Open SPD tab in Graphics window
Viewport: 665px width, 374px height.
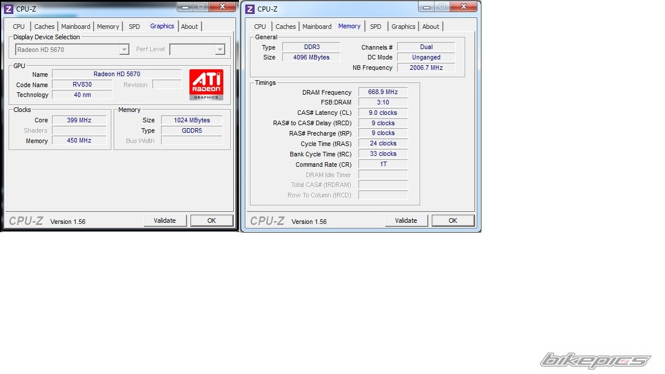coord(134,27)
